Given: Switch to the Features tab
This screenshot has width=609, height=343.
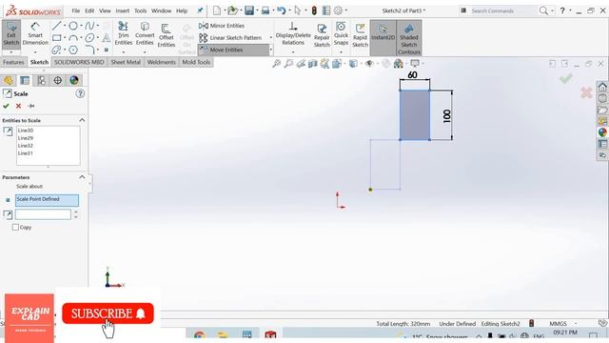Looking at the screenshot, I should click(13, 62).
